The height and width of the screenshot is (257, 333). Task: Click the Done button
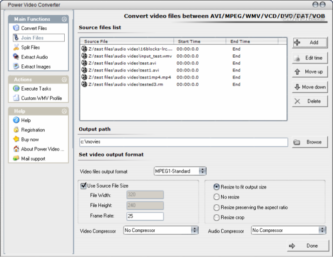(x=308, y=245)
